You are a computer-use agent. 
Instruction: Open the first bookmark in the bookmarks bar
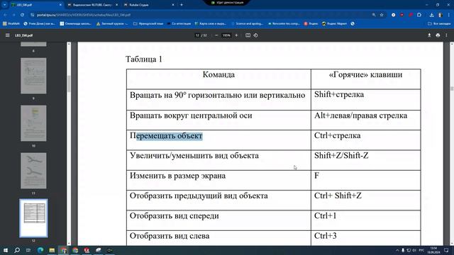tap(11, 23)
